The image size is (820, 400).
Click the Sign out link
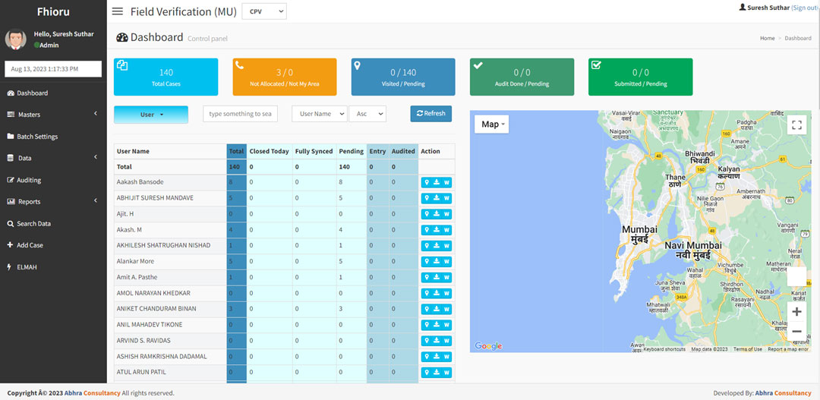[x=804, y=8]
